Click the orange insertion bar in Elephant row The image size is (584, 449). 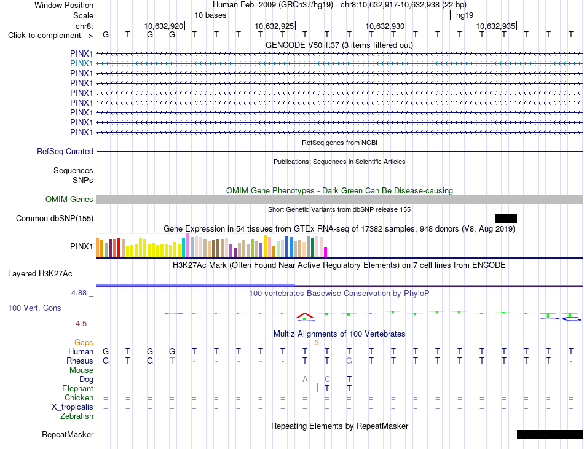coord(317,388)
